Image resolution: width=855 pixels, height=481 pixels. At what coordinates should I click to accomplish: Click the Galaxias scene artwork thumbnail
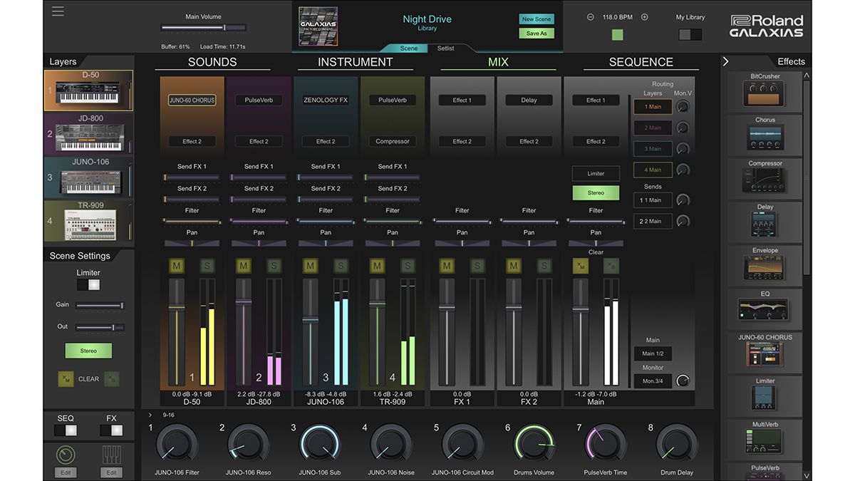pos(318,26)
